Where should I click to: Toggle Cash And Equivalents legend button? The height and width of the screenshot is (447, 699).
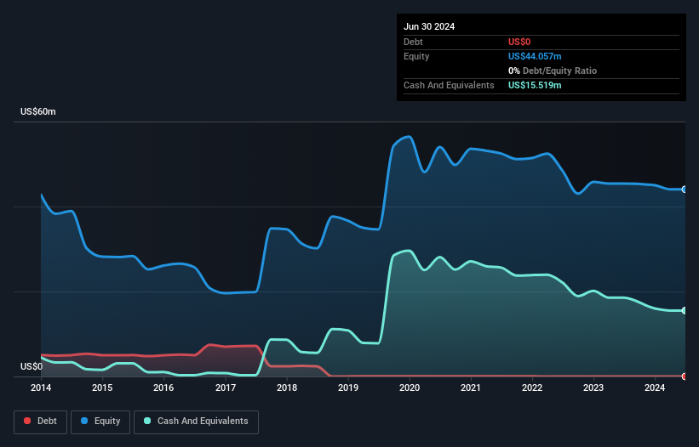pyautogui.click(x=196, y=422)
